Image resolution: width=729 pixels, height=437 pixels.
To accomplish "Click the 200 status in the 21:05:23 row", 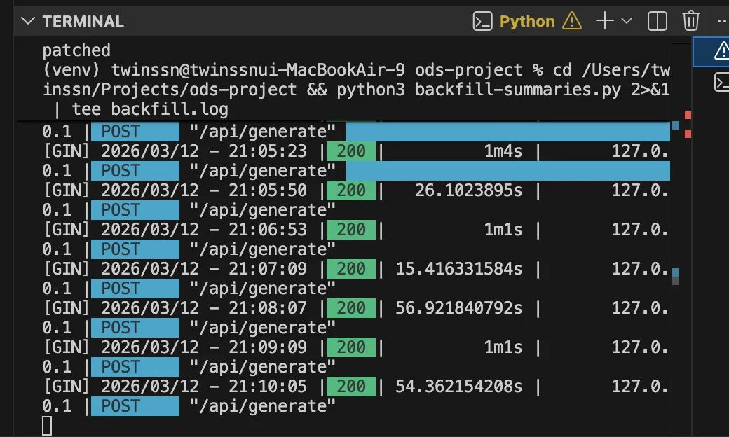I will pos(351,151).
